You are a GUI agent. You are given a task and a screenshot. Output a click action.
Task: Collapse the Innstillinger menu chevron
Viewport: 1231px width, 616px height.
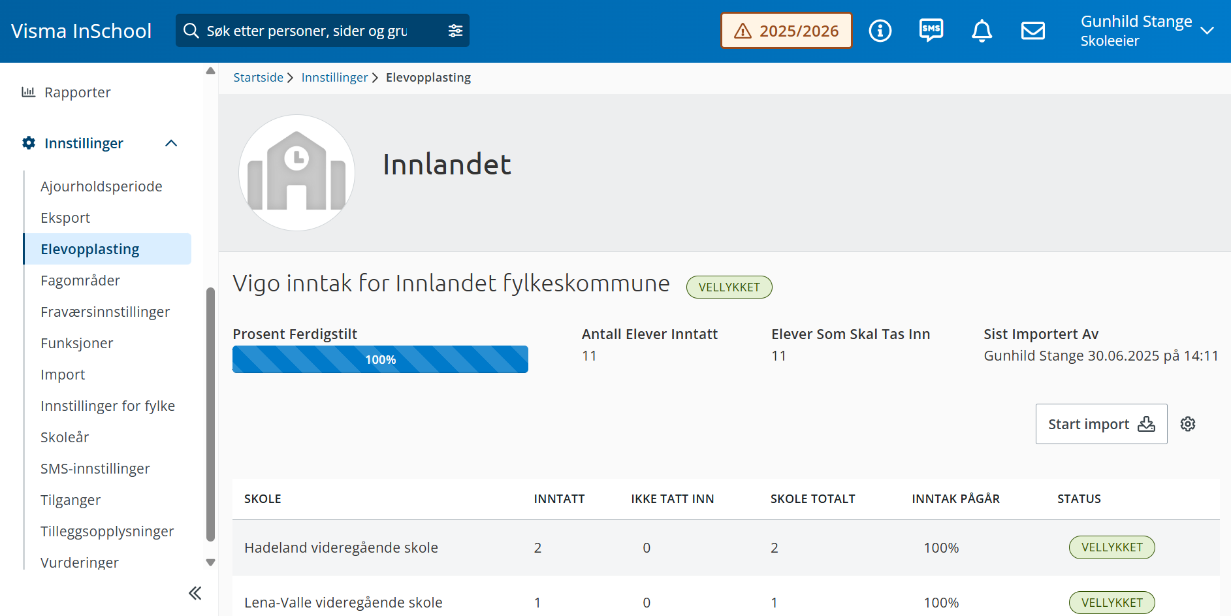(x=171, y=143)
